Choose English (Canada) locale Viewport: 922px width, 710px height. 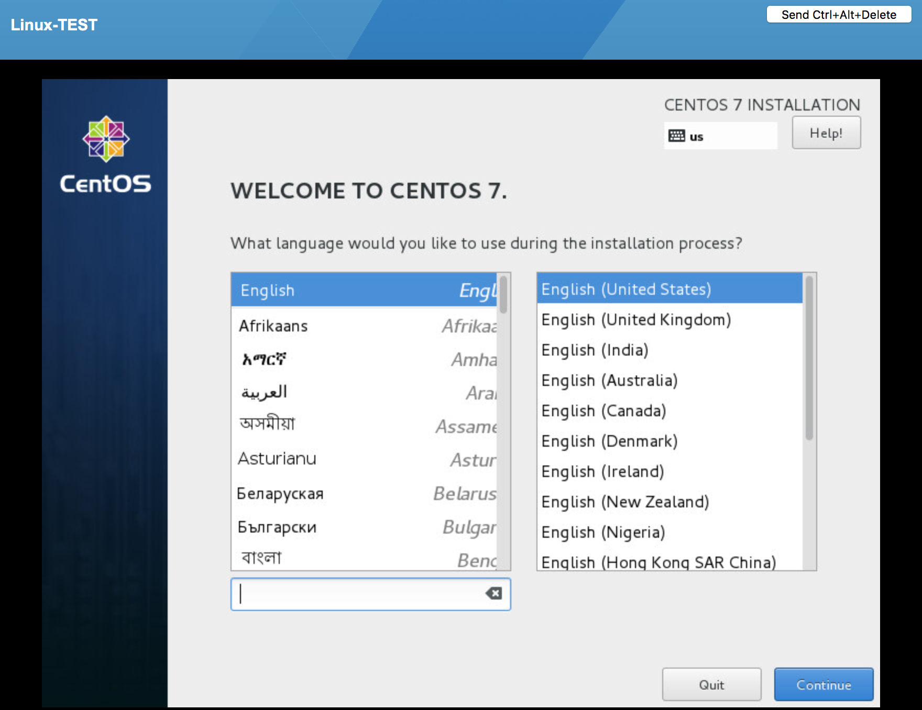pyautogui.click(x=669, y=411)
